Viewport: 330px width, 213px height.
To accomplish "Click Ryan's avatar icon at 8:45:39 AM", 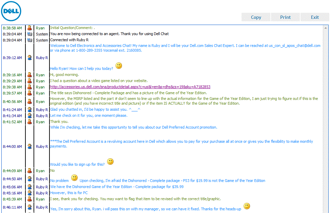I will coord(30,199).
